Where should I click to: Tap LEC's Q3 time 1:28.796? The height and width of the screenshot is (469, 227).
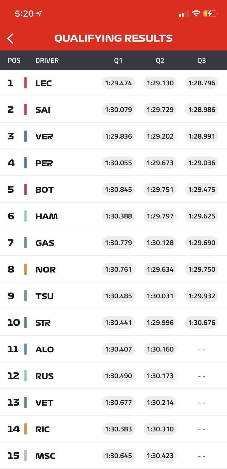tap(202, 83)
